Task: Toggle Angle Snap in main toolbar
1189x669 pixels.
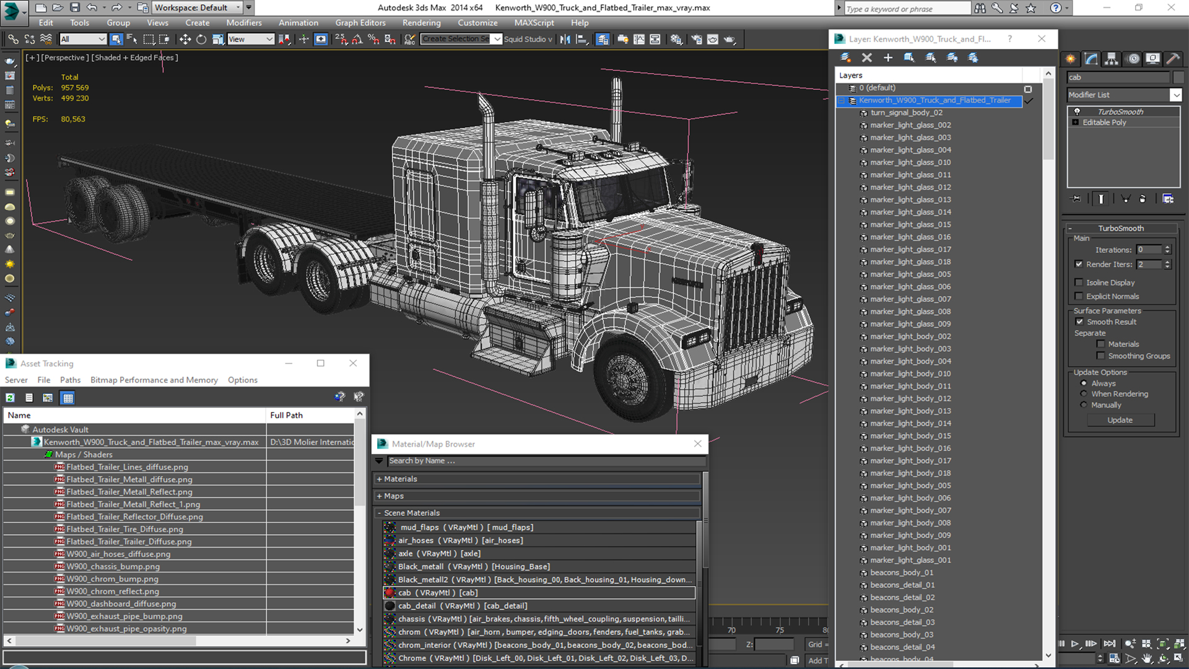Action: pos(357,39)
